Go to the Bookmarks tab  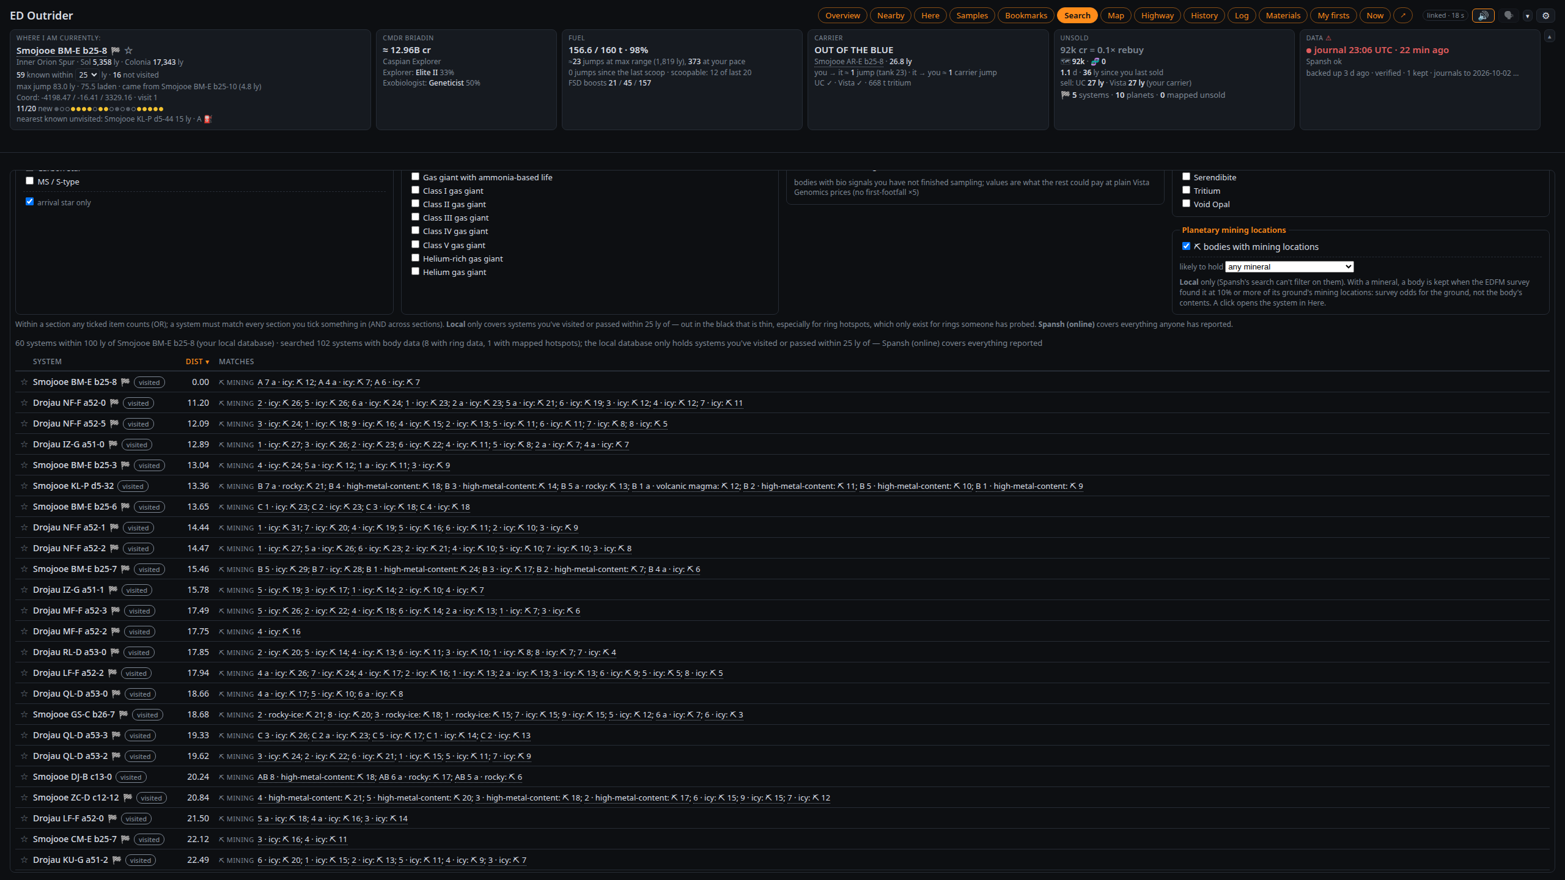click(1026, 16)
